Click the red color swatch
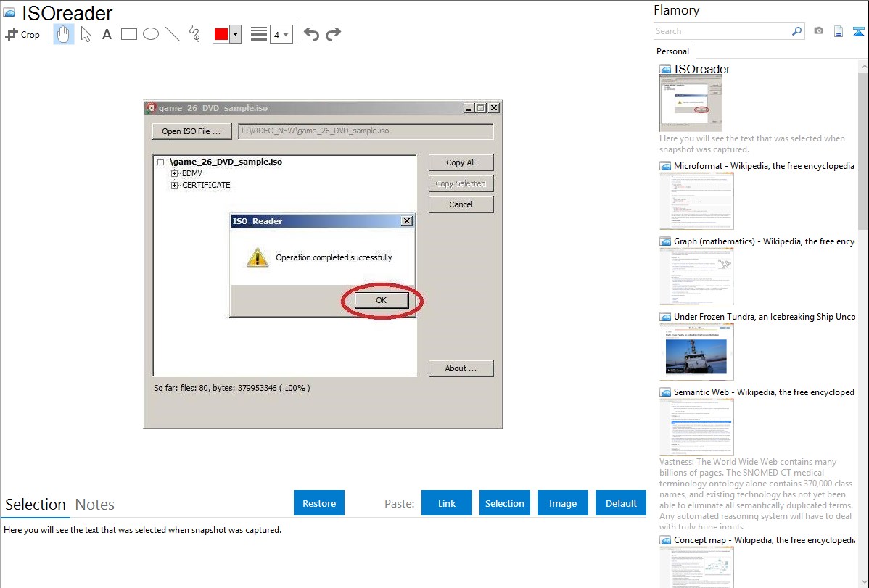 click(x=221, y=34)
